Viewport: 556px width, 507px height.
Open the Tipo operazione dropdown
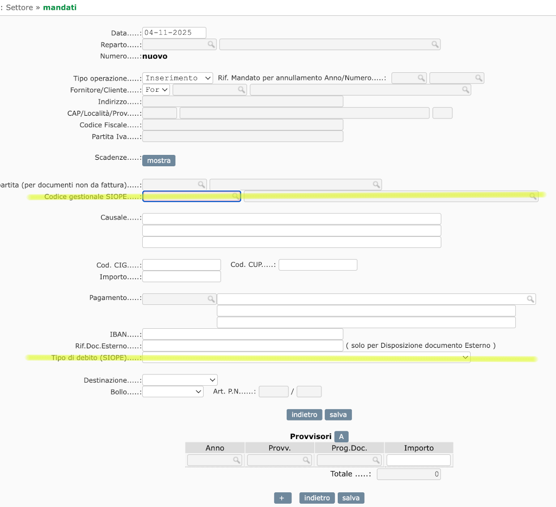click(178, 78)
